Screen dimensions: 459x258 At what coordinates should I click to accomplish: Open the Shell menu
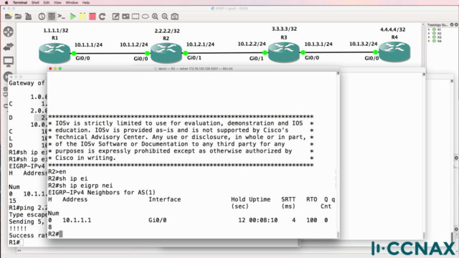click(x=35, y=3)
